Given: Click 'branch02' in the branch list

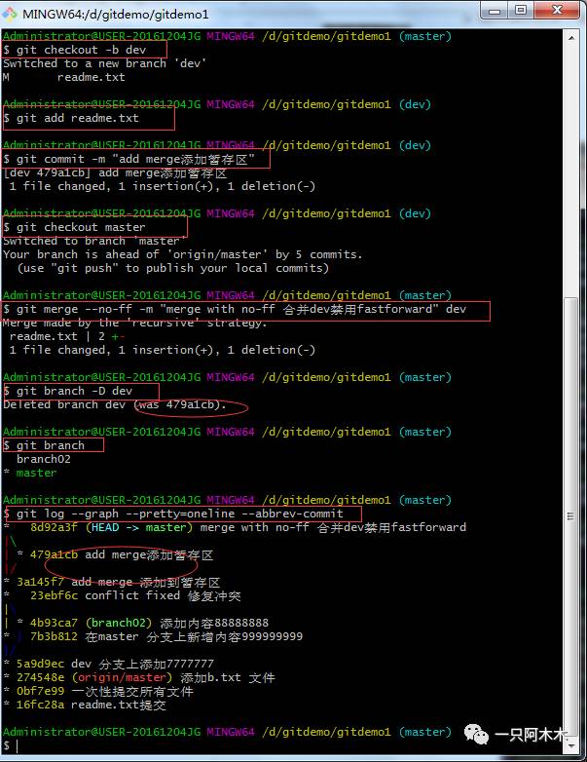Looking at the screenshot, I should click(44, 459).
